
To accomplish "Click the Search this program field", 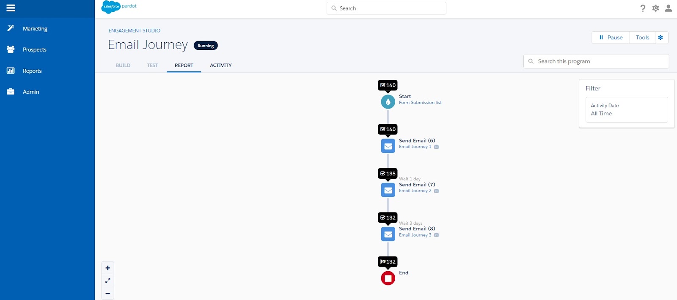I will click(596, 61).
